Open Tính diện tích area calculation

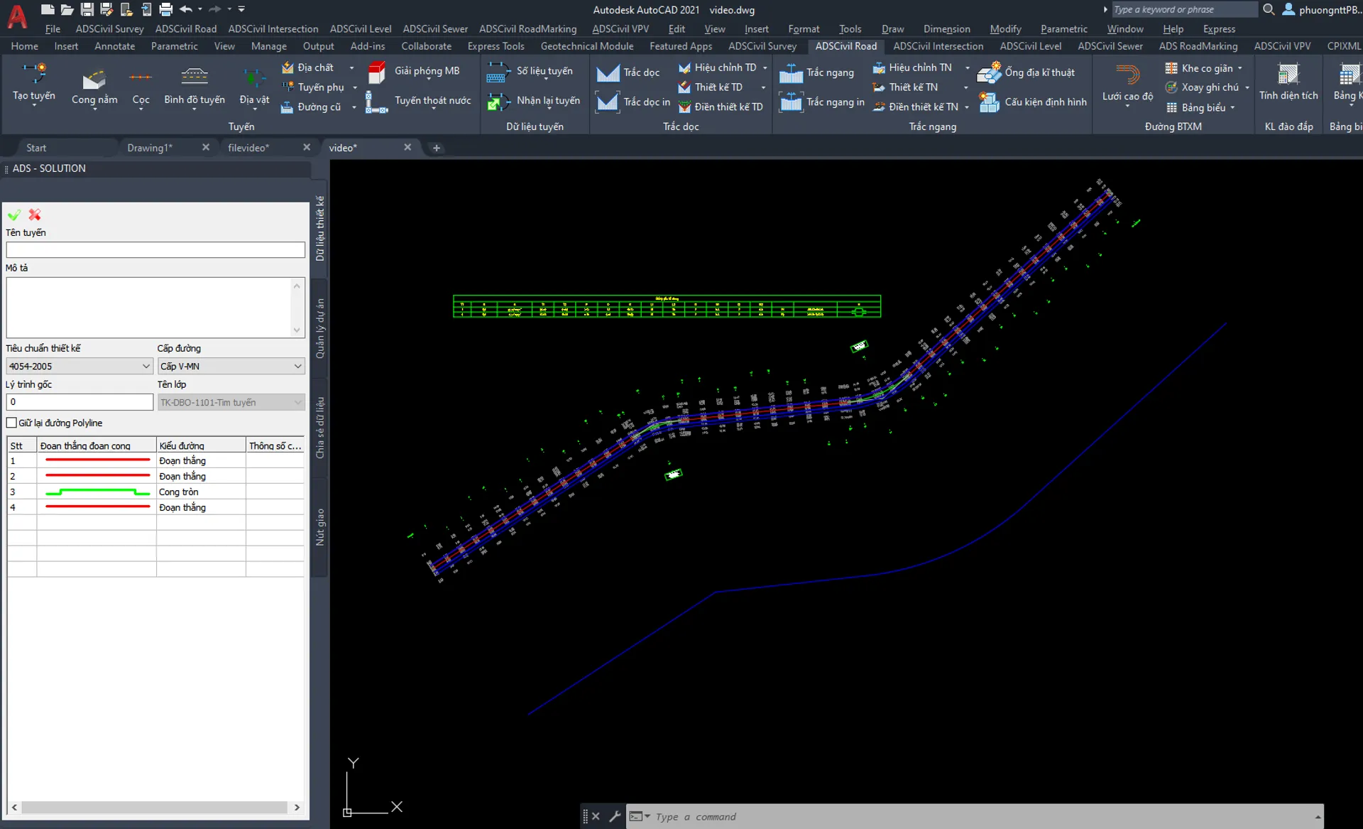pos(1288,82)
